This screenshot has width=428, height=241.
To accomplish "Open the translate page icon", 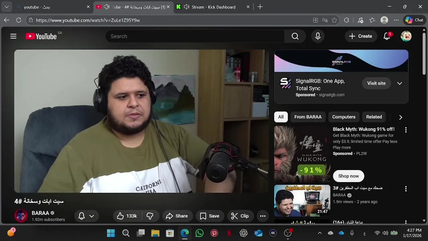I will (325, 20).
